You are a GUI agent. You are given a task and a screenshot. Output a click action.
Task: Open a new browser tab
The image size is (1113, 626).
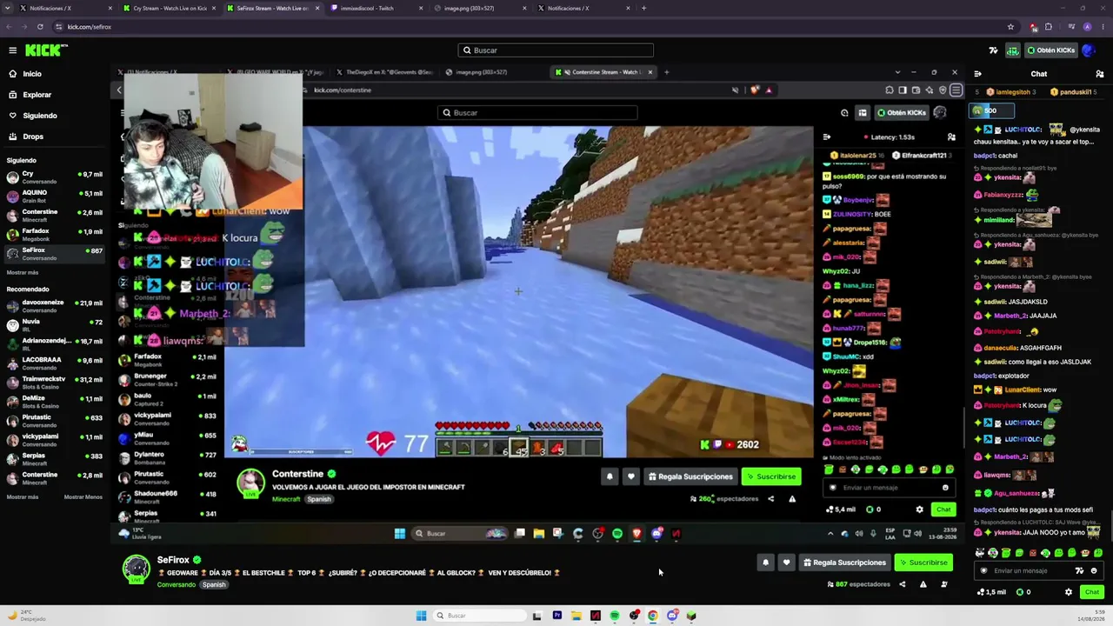(643, 8)
